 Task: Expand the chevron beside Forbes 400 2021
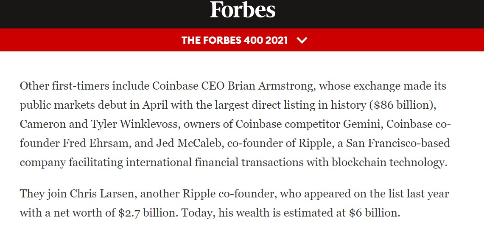coord(302,40)
